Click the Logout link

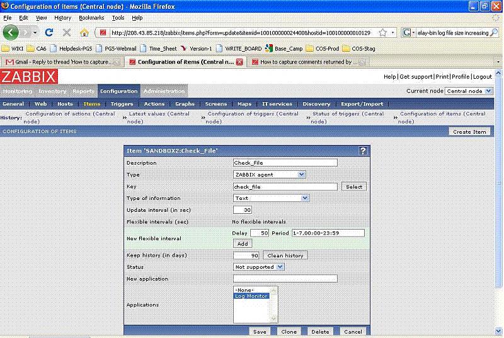tap(483, 76)
